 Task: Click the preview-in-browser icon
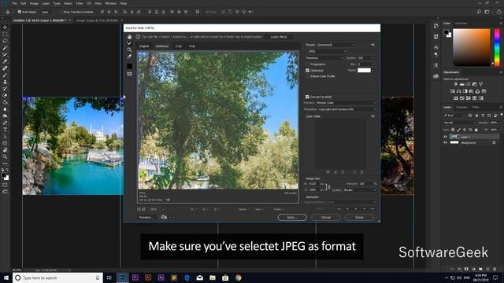(164, 217)
